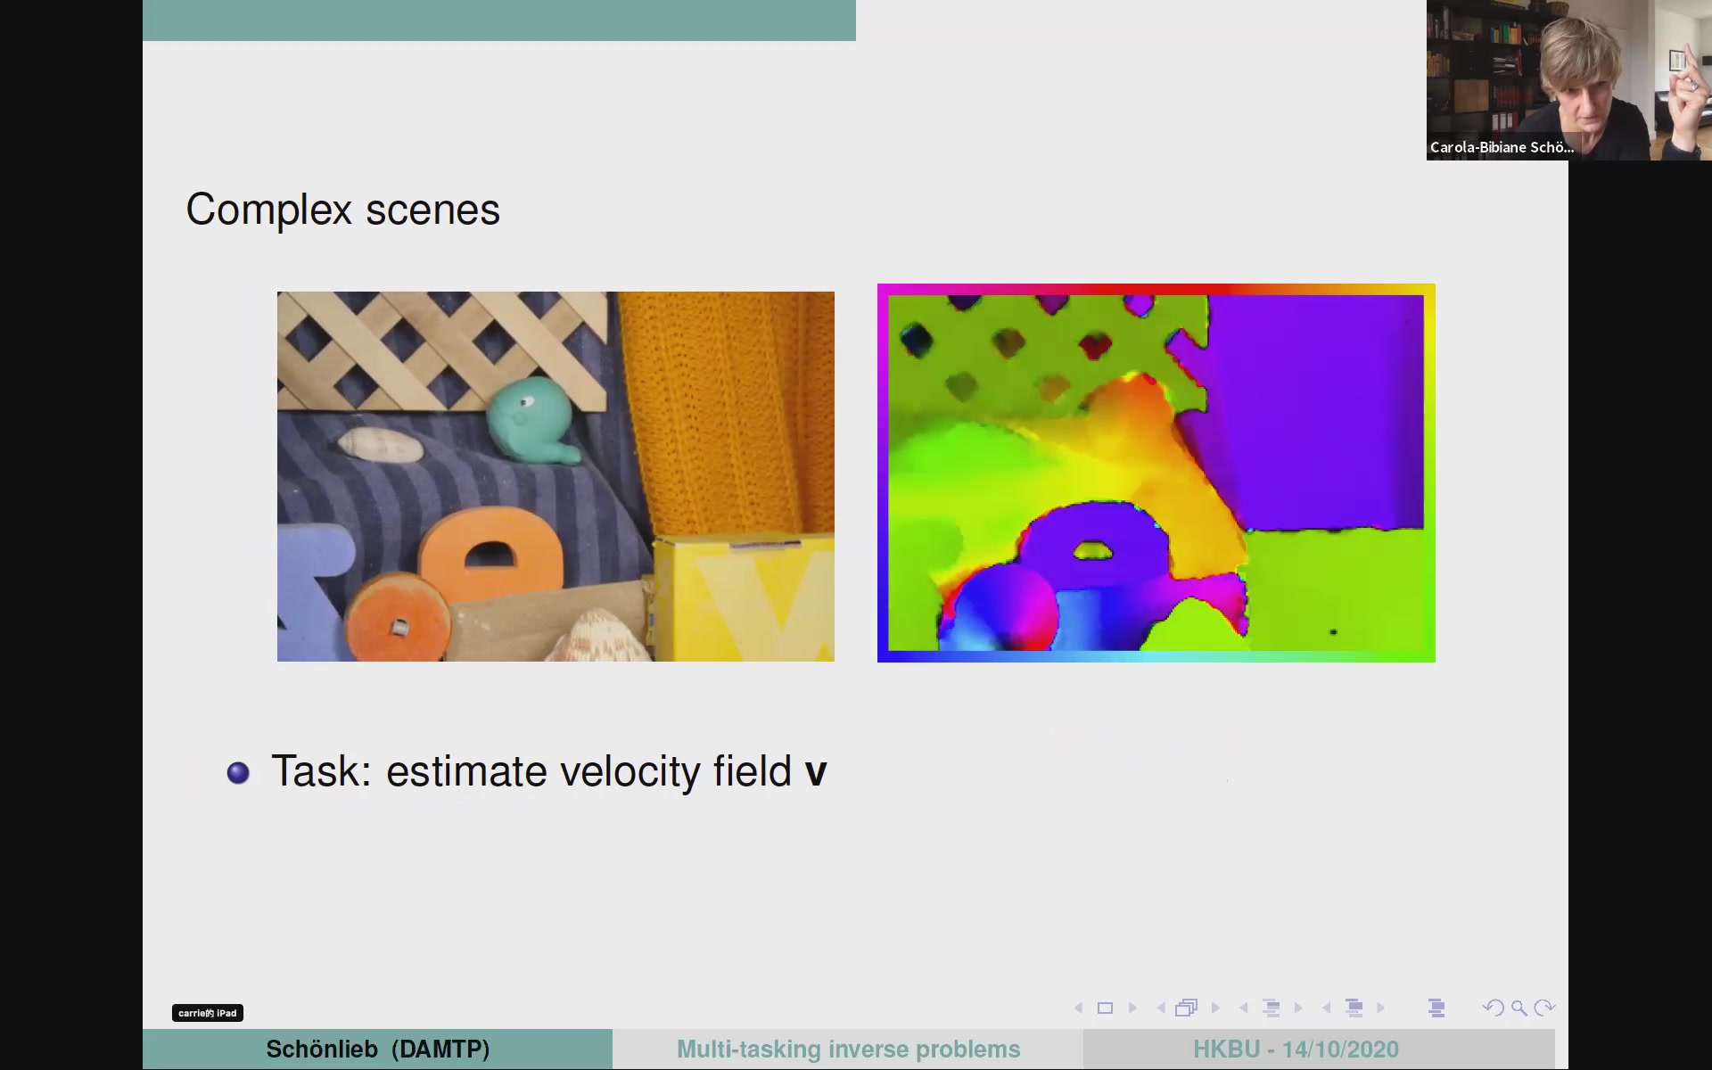
Task: Go to next frame arrow after frame icon
Action: click(1215, 1008)
